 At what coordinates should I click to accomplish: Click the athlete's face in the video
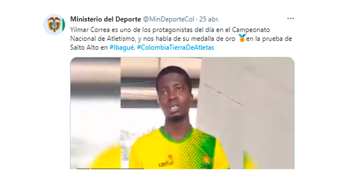[x=174, y=95]
